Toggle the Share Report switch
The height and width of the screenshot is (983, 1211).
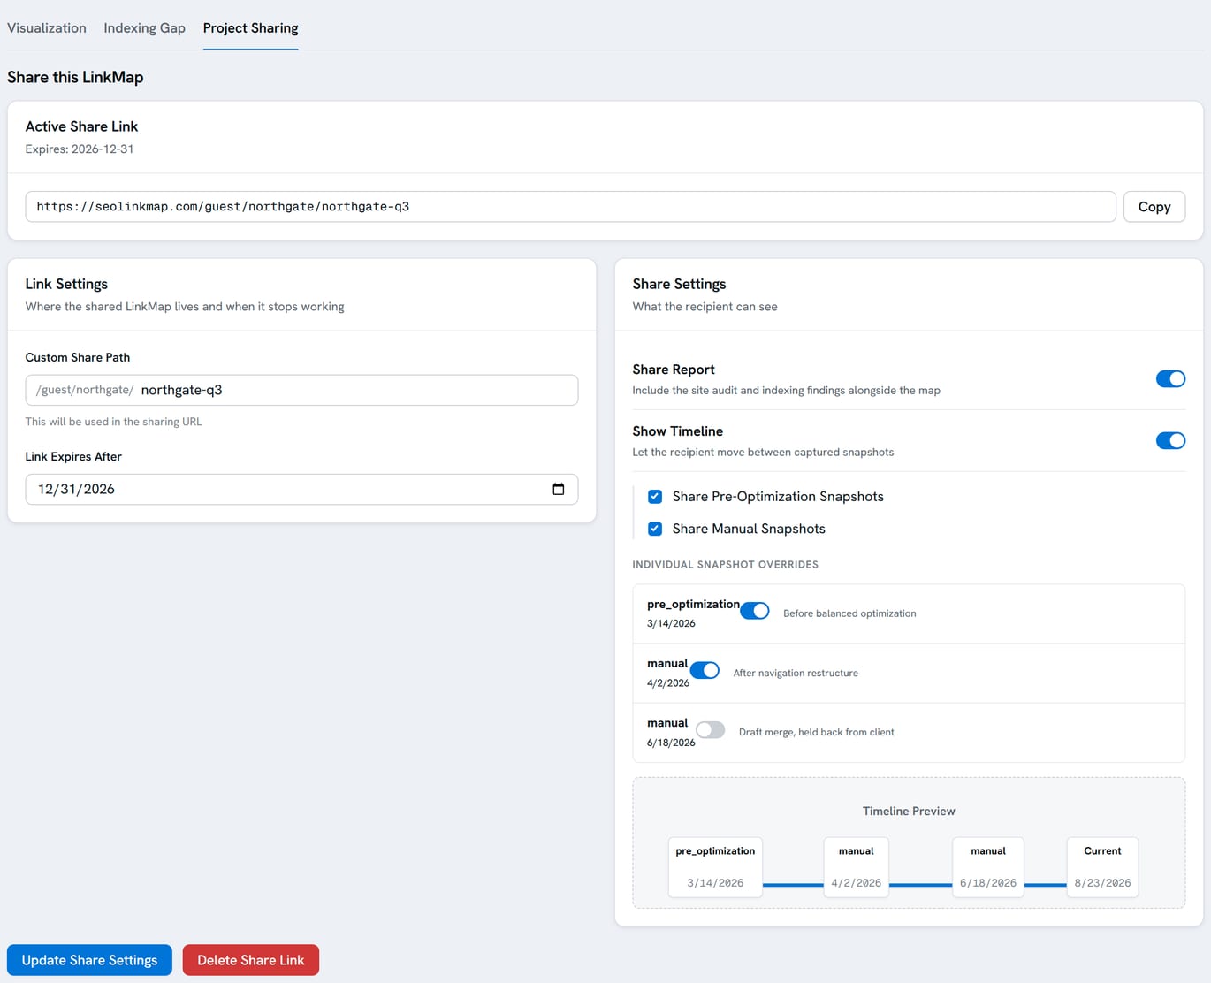[1170, 378]
